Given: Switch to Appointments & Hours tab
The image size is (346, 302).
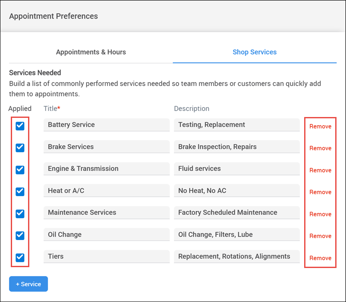Looking at the screenshot, I should [x=91, y=52].
